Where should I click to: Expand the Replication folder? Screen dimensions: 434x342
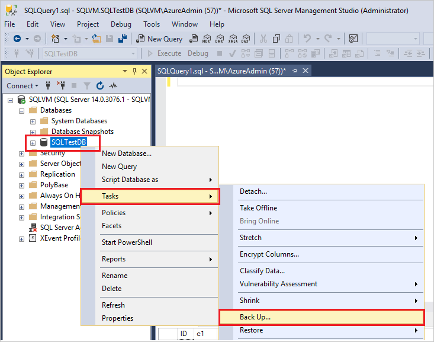[21, 175]
